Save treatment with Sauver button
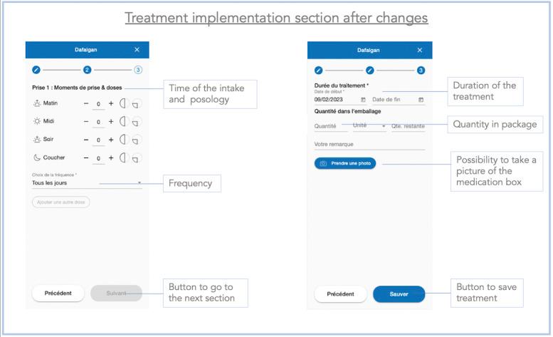This screenshot has height=337, width=553. click(399, 294)
